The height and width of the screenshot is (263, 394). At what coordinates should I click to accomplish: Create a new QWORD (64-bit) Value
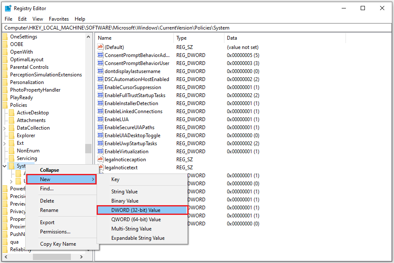click(x=142, y=220)
